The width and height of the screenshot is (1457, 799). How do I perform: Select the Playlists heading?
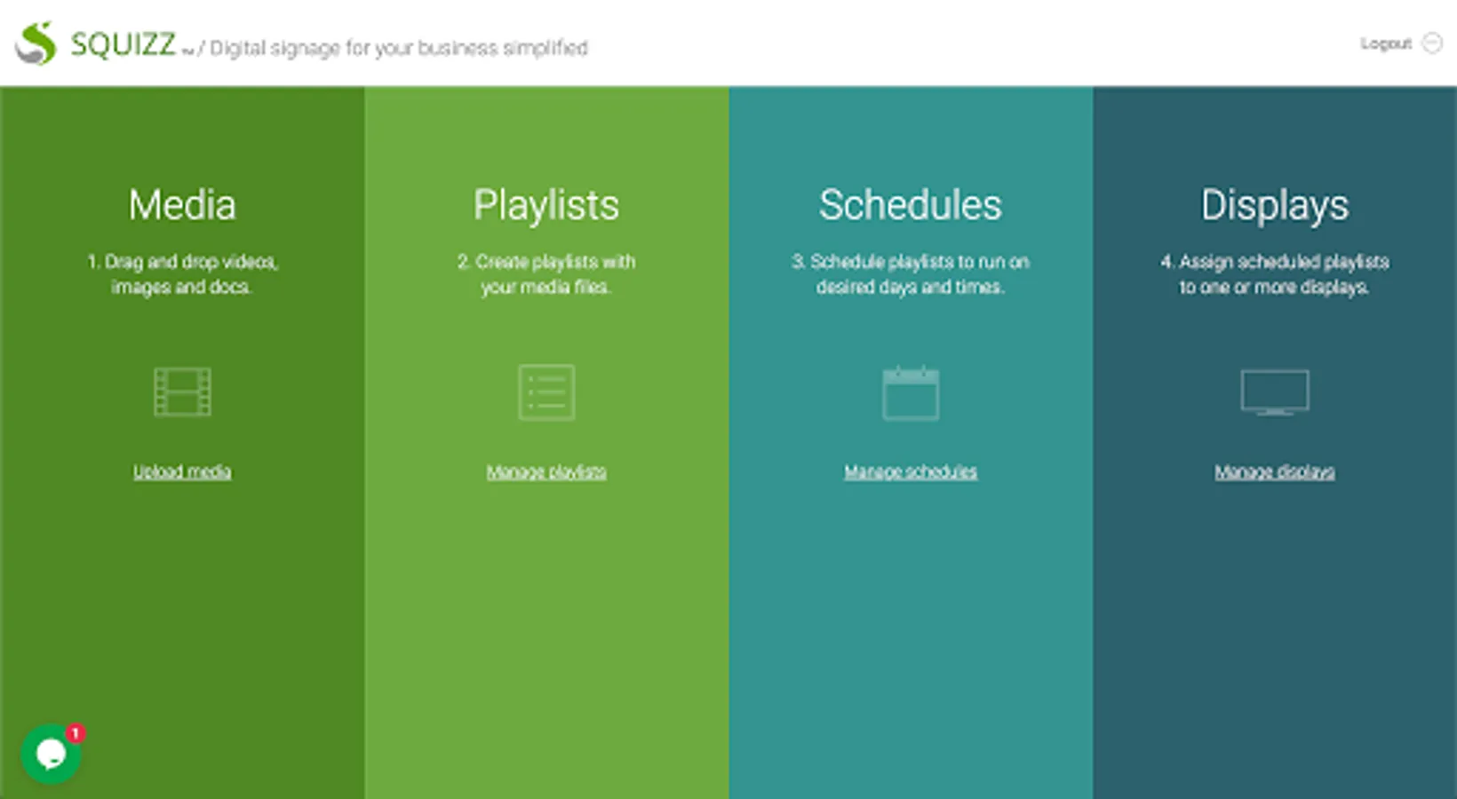coord(546,205)
